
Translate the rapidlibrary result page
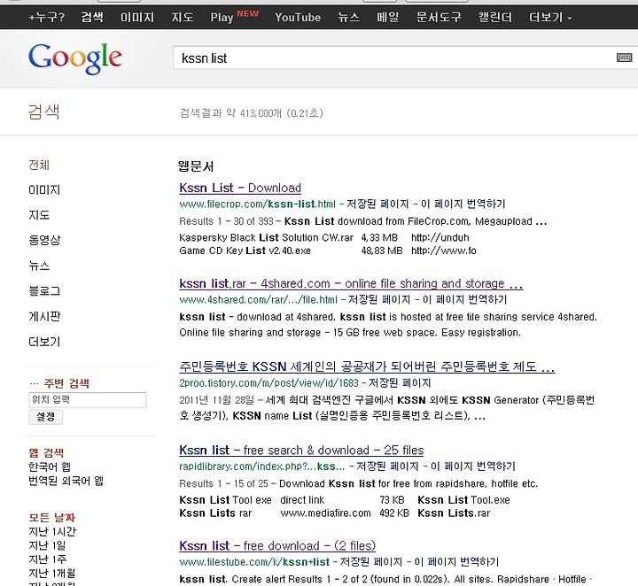(x=473, y=466)
